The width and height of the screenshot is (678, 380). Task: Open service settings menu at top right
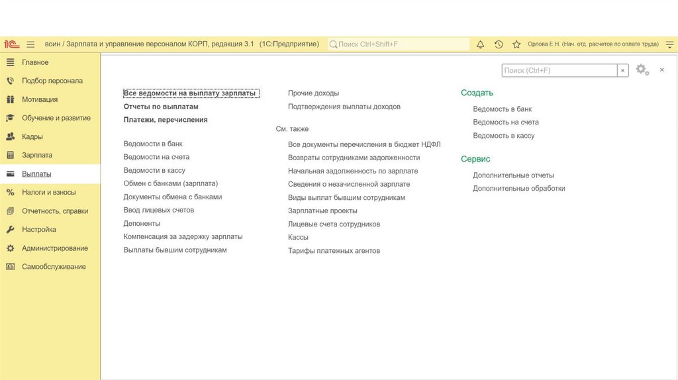670,44
